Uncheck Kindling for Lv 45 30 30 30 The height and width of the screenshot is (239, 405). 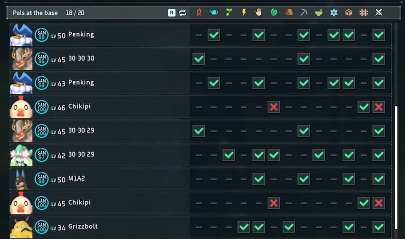[x=198, y=59]
